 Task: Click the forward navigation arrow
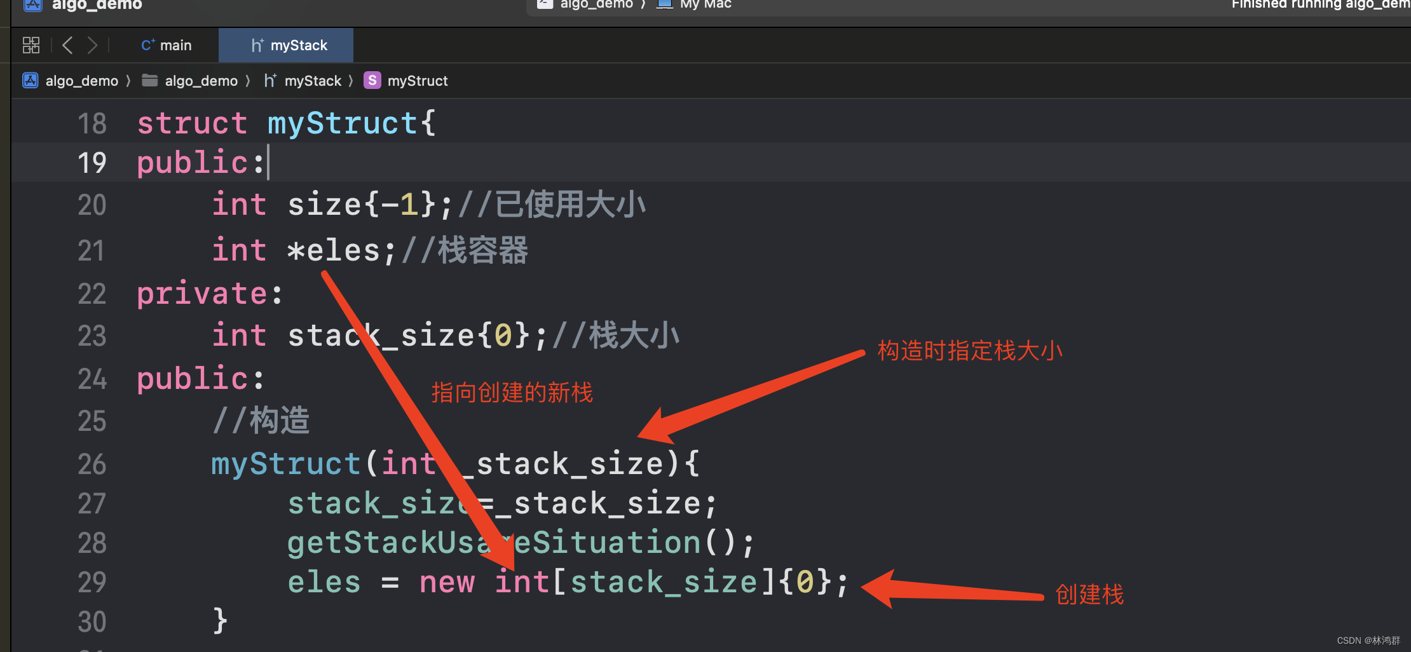93,44
